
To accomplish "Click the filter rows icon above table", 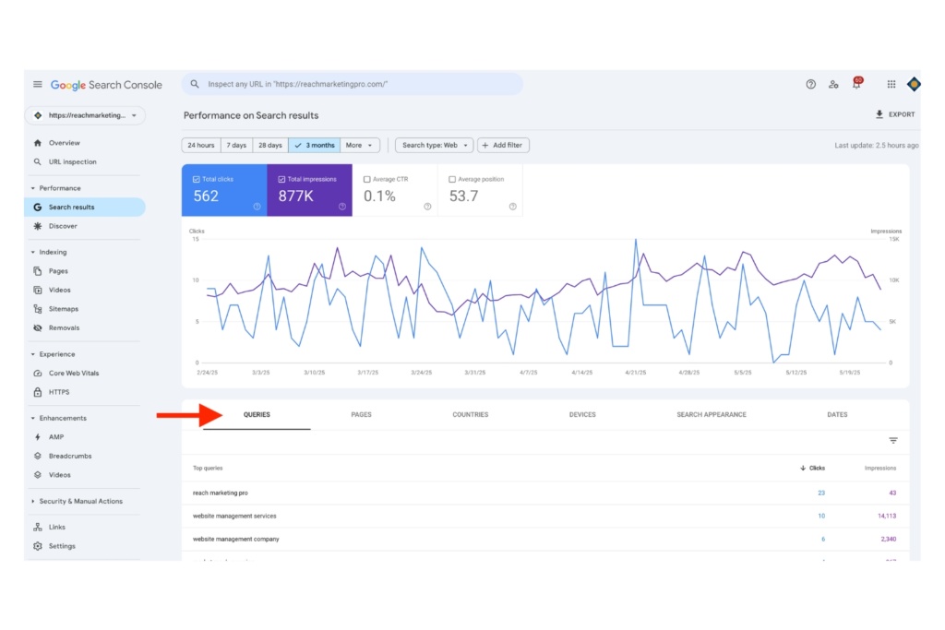I will click(x=893, y=440).
